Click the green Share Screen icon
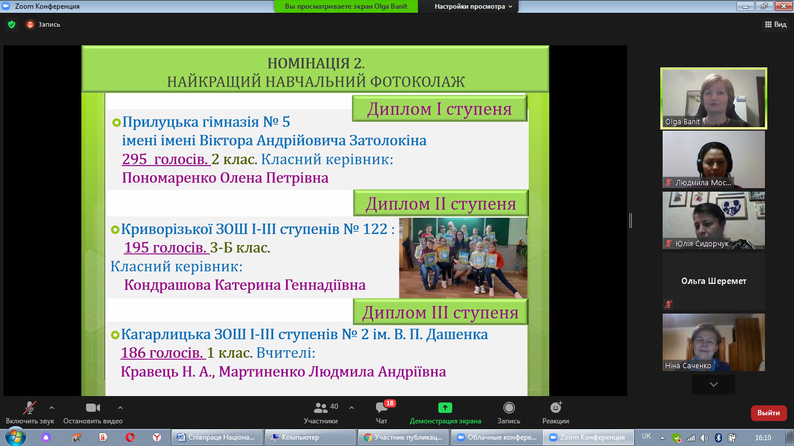Screen dimensions: 794x446 point(445,408)
